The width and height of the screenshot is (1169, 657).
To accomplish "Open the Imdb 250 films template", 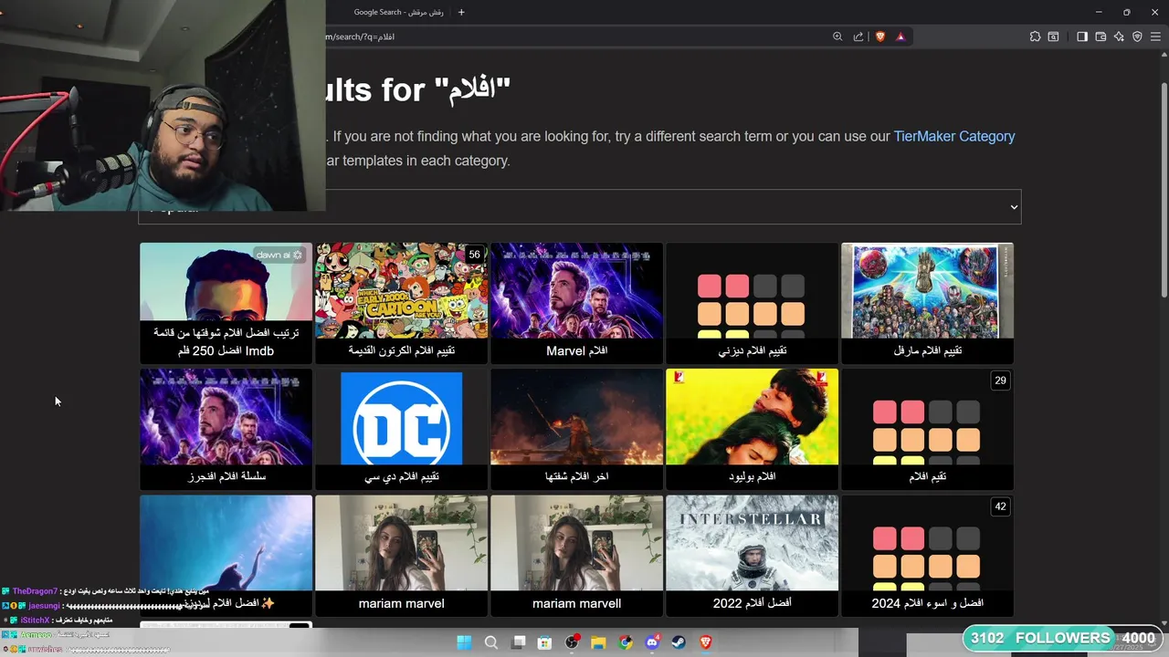I will pos(226,303).
